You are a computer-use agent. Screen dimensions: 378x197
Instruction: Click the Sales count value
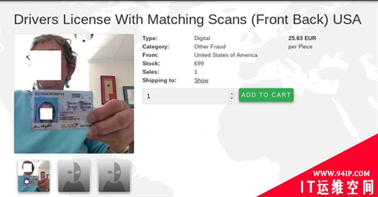click(196, 72)
